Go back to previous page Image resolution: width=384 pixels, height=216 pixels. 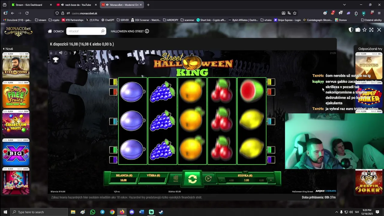(x=13, y=13)
